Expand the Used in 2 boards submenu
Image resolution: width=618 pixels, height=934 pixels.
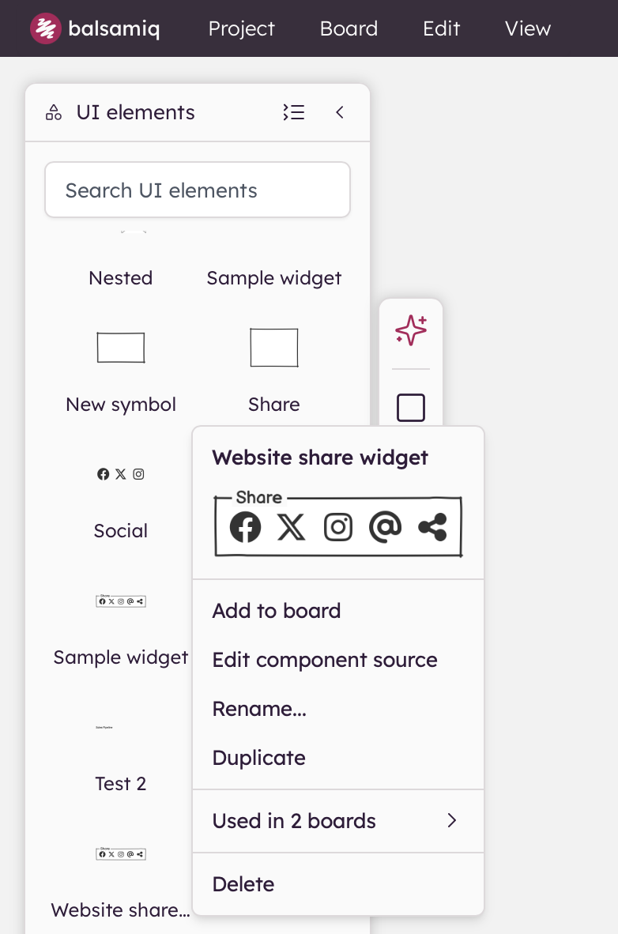pyautogui.click(x=338, y=821)
